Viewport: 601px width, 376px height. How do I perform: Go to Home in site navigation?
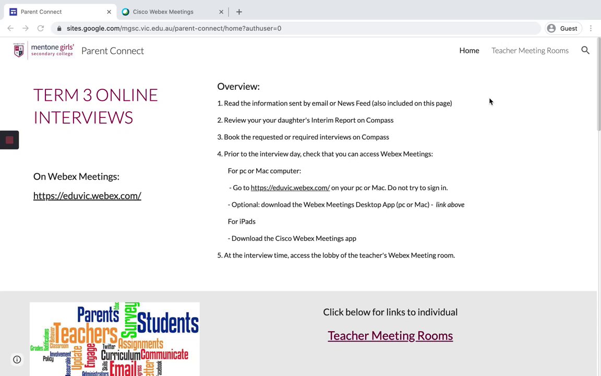pos(469,50)
